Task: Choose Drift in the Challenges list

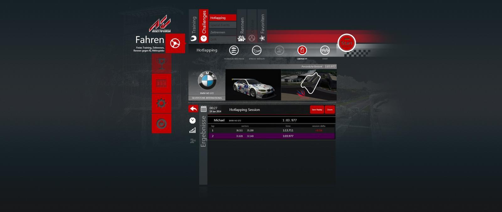Action: pos(223,39)
